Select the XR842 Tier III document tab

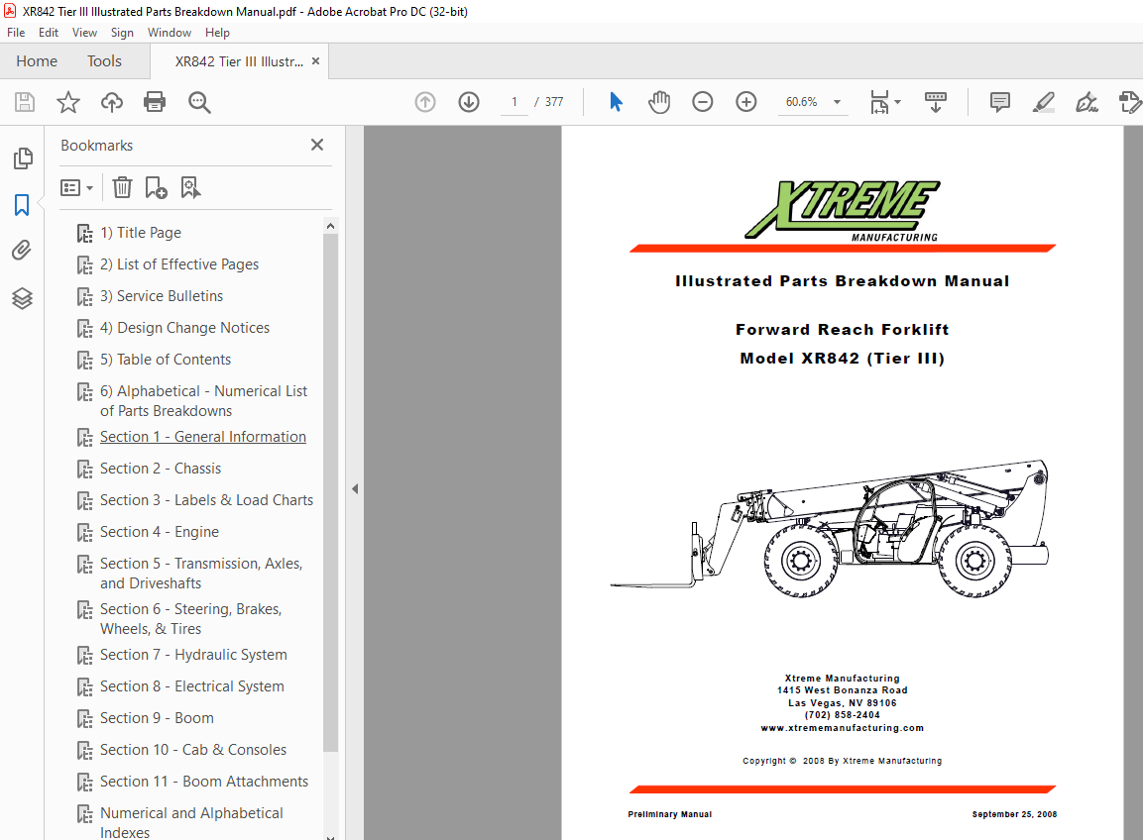[239, 62]
